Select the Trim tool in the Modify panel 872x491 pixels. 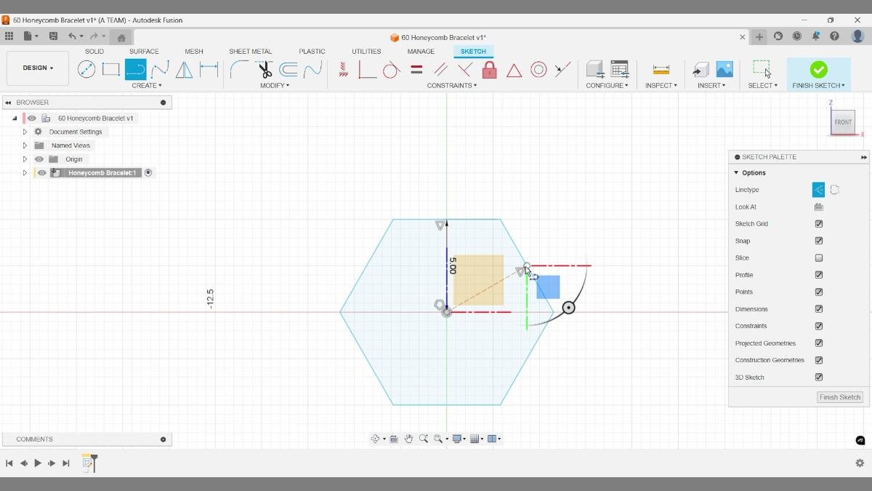(x=264, y=69)
